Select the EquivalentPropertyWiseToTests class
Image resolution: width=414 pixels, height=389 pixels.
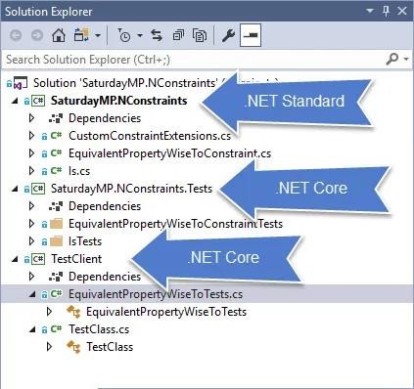(166, 312)
